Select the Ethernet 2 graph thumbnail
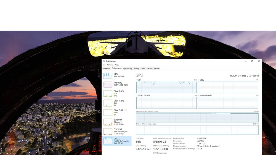The image size is (276, 155). point(108,122)
